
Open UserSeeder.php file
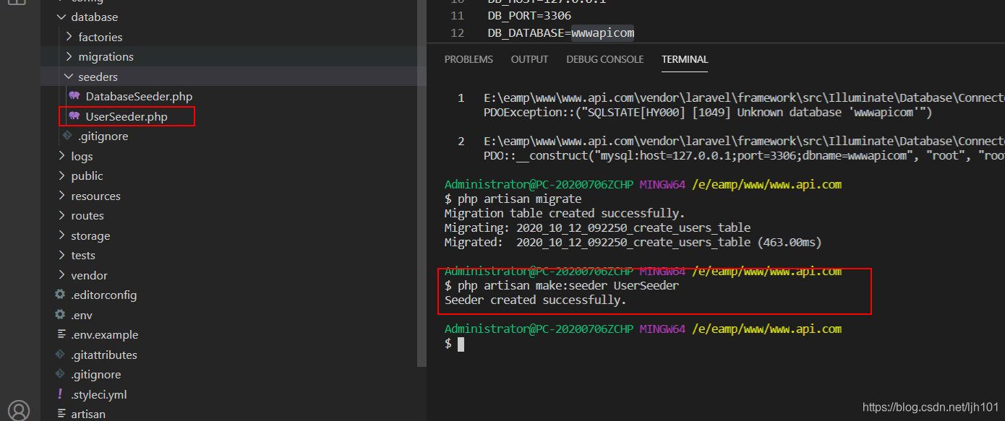point(127,116)
